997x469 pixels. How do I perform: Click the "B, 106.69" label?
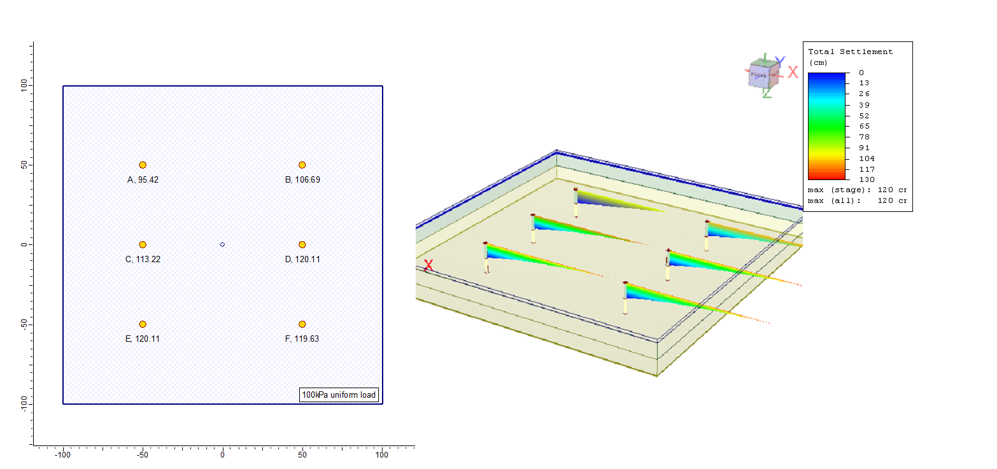click(302, 180)
